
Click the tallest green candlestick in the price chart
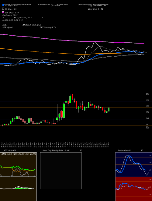point(64,111)
